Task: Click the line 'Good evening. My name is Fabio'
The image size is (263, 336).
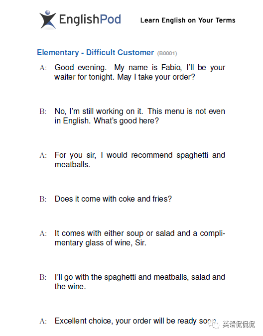Action: pyautogui.click(x=140, y=68)
